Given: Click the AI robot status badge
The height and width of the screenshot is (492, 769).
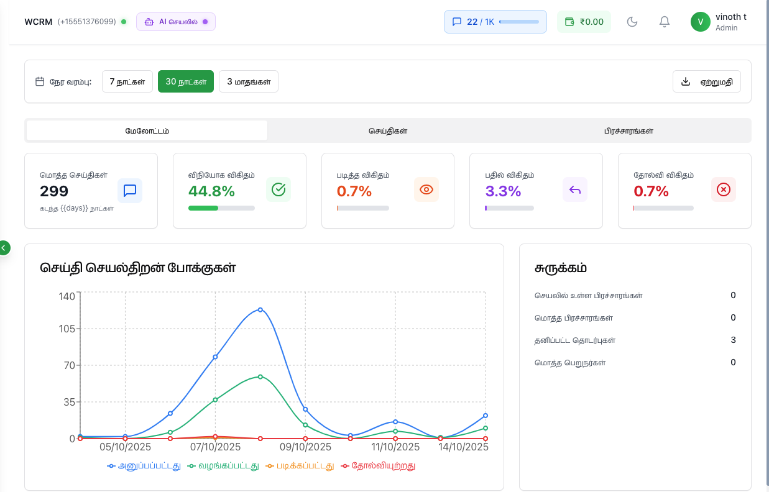Looking at the screenshot, I should [x=176, y=22].
